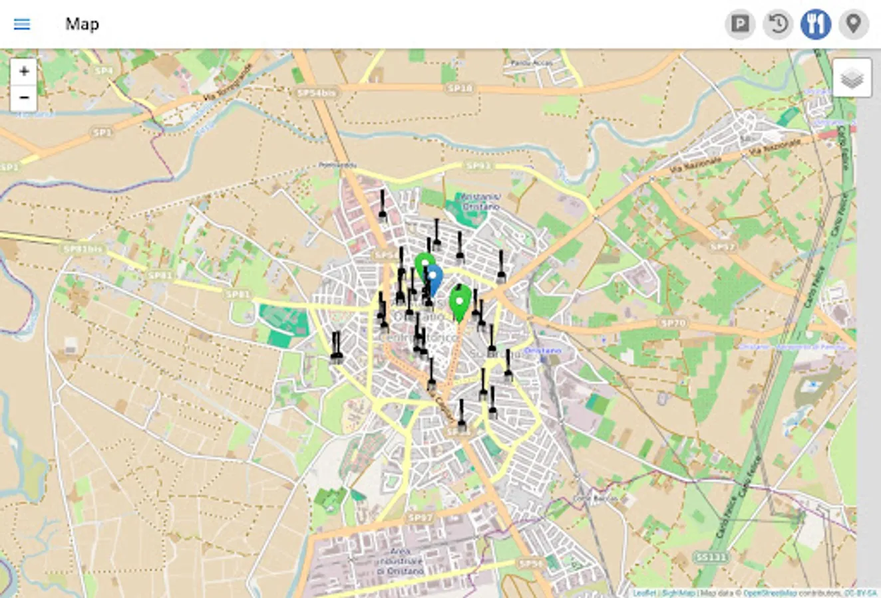Screen dimensions: 881x598
Task: Click the southernmost restaurant marker near SP97 road
Action: (x=462, y=414)
